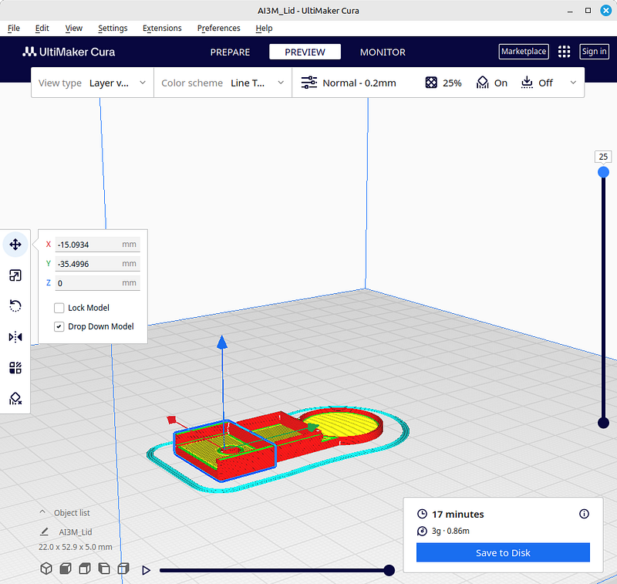Open the File menu
Screen dimensions: 617x584
click(14, 29)
